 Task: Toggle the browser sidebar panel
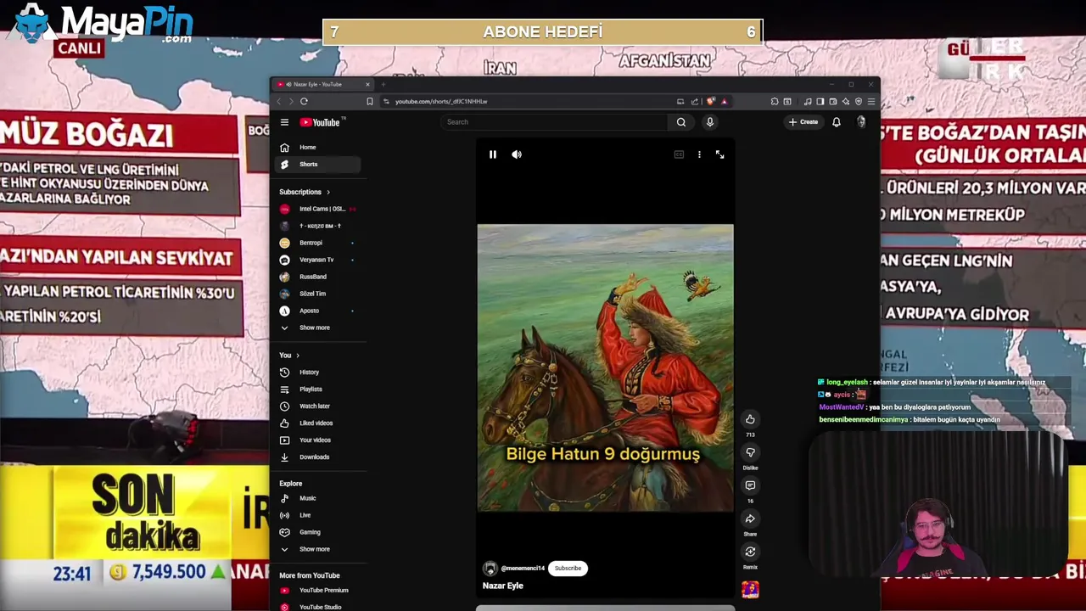(820, 102)
